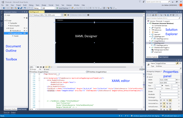This screenshot has height=118, width=183.
Task: Click Collapse All in Solution Explorer toolbar
Action: click(170, 15)
